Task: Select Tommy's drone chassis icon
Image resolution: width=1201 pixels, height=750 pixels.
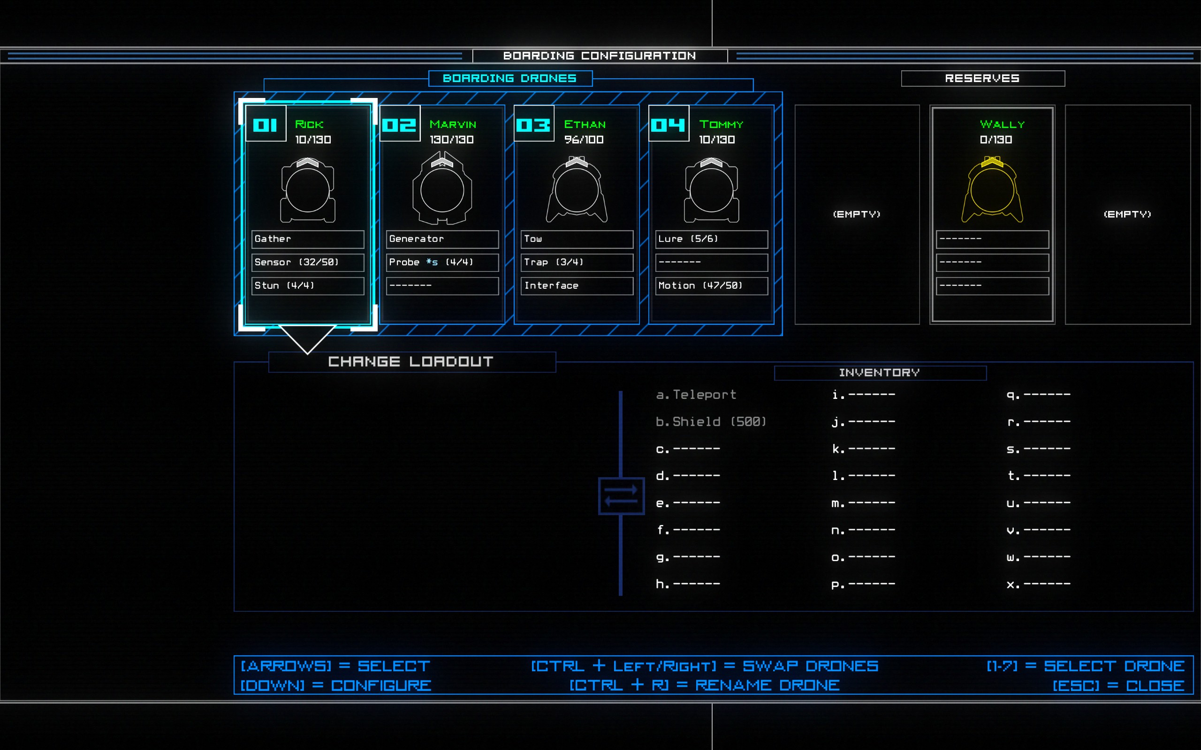Action: click(711, 190)
